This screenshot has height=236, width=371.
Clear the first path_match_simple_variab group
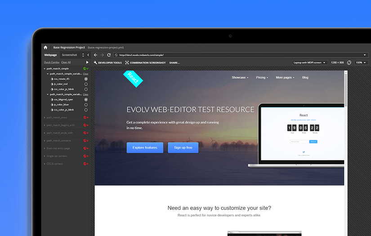85,74
